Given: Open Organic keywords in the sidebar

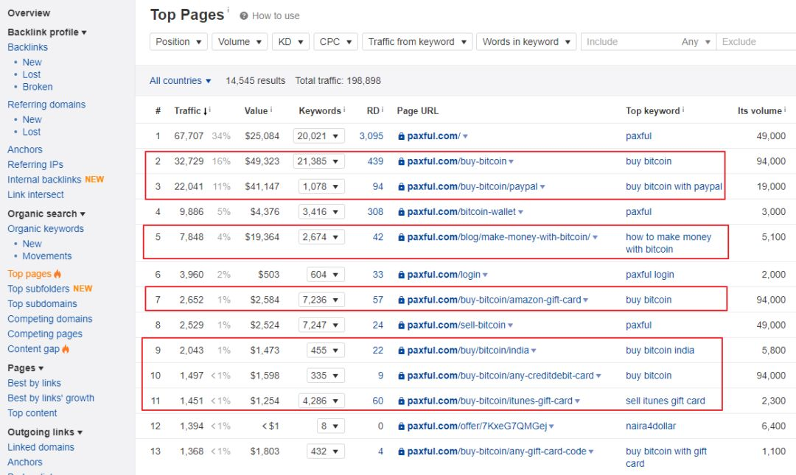Looking at the screenshot, I should pyautogui.click(x=45, y=229).
